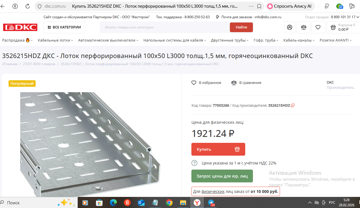Viewport: 360px width, 208px height.
Task: Open the 'Распродажа' menu item
Action: click(x=17, y=40)
